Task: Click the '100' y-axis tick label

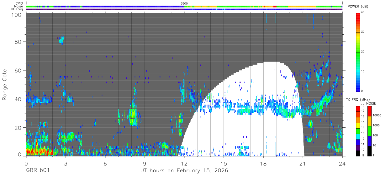Action: pyautogui.click(x=17, y=14)
